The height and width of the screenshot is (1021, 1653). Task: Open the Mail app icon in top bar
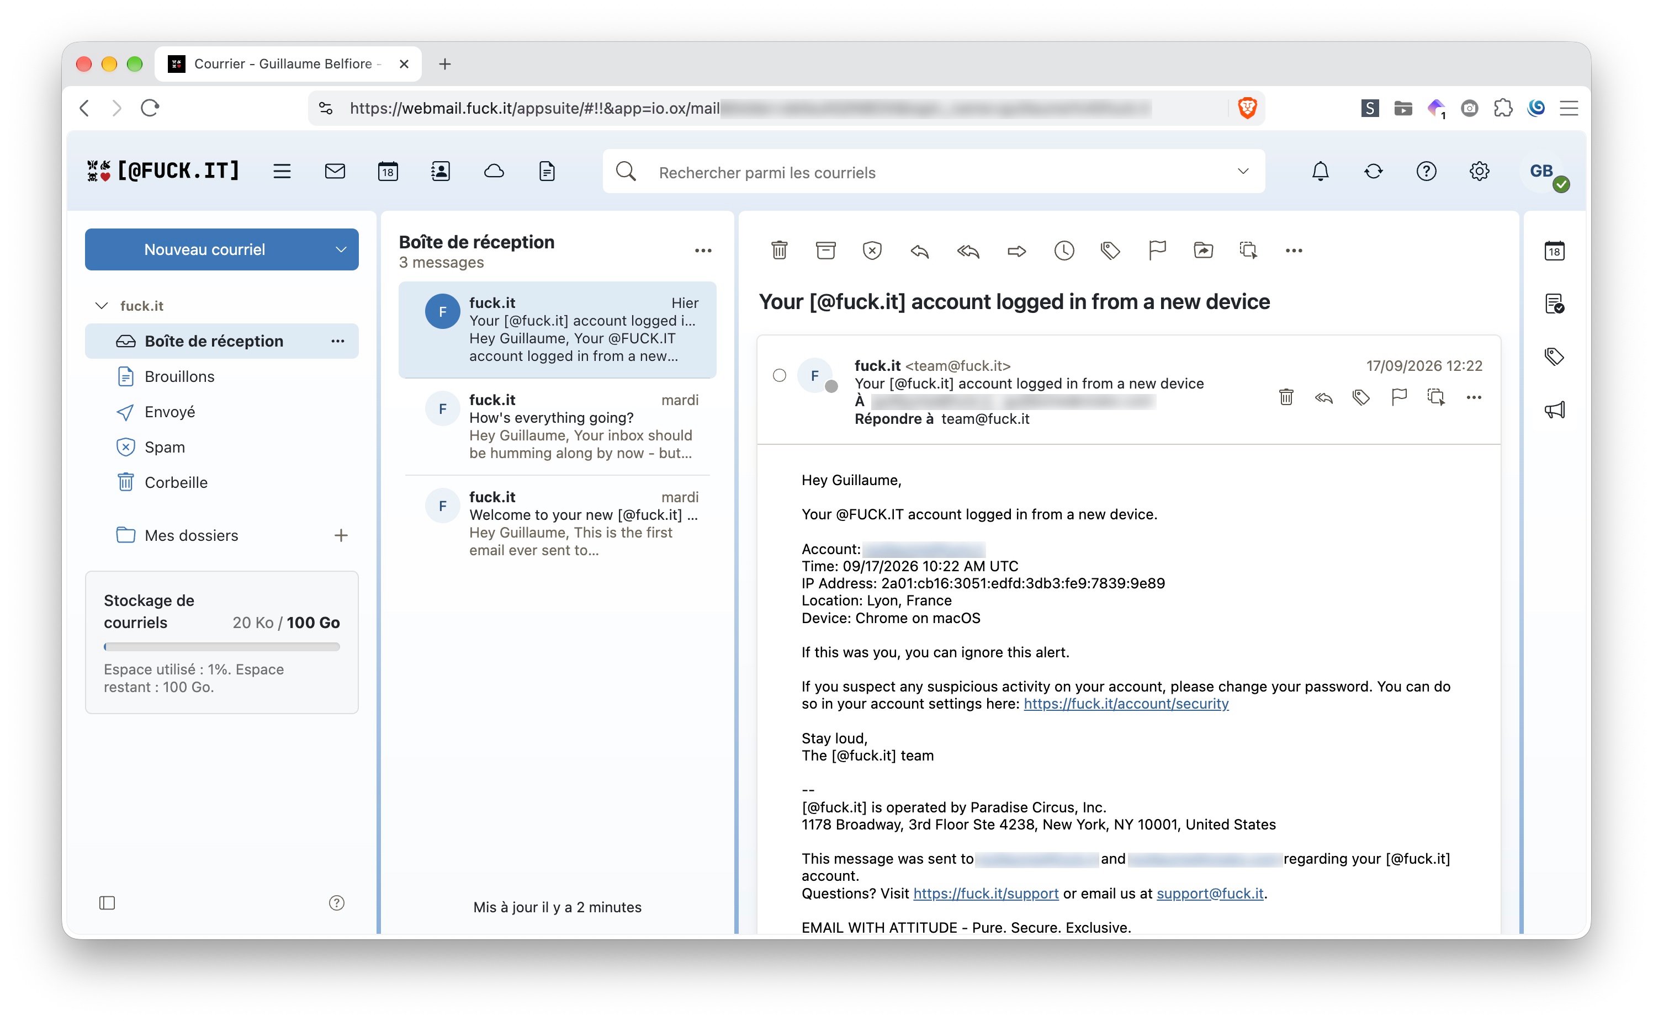[x=335, y=172]
